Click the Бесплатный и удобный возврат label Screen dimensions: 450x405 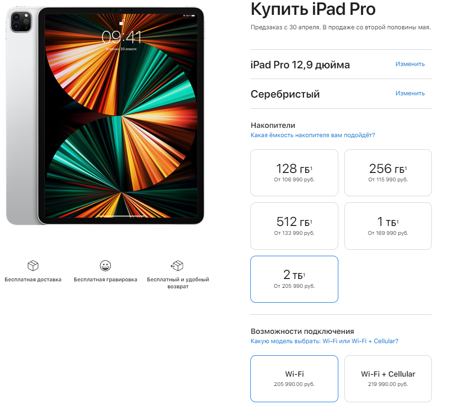(178, 283)
